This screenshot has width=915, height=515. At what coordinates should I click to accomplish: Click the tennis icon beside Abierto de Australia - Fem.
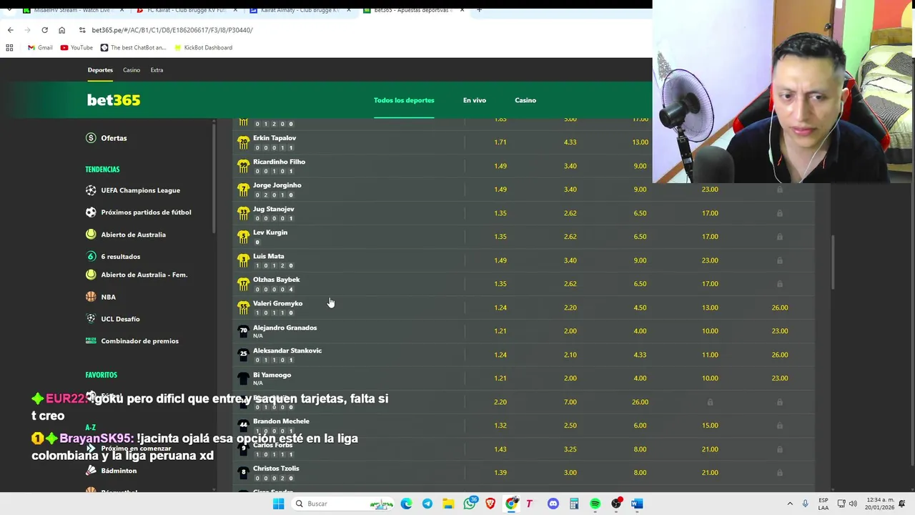coord(91,275)
